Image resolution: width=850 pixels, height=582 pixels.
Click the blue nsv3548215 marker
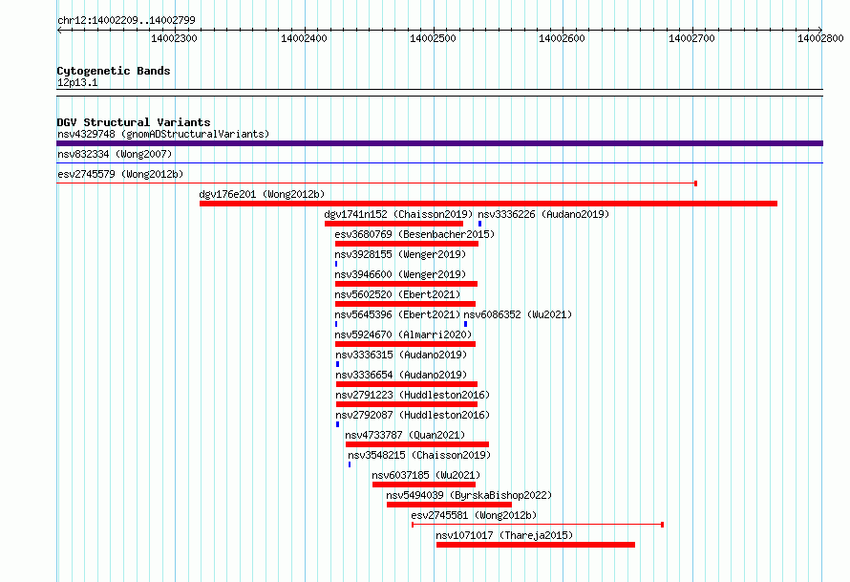coord(350,464)
